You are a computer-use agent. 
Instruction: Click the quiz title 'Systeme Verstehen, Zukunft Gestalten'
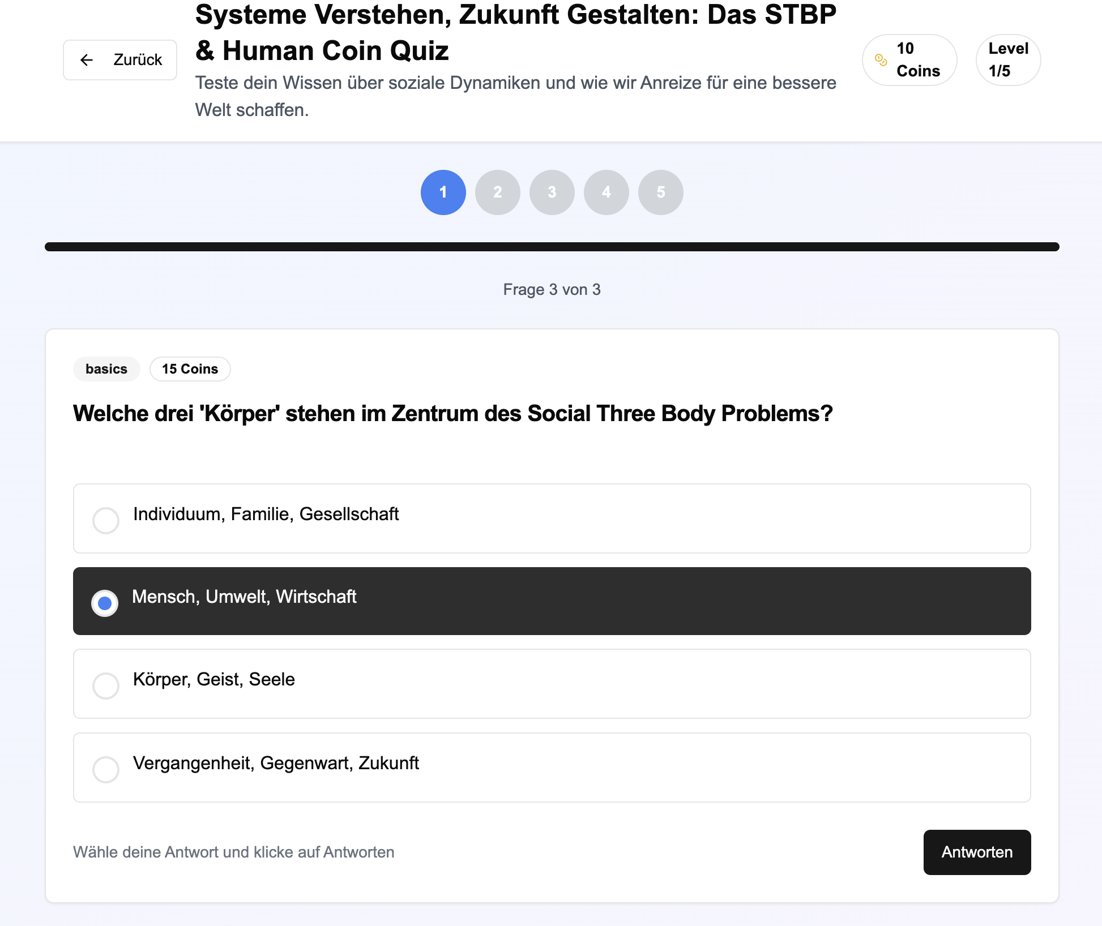pyautogui.click(x=516, y=33)
